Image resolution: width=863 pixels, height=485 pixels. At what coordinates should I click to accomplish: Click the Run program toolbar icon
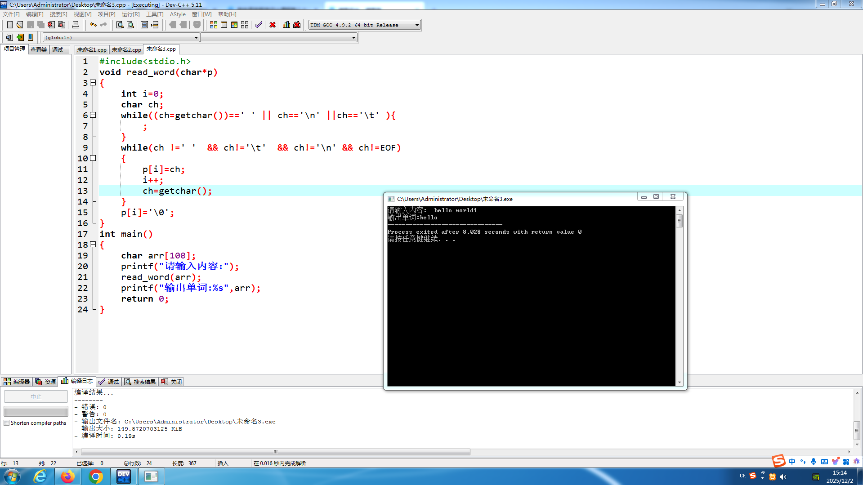224,25
